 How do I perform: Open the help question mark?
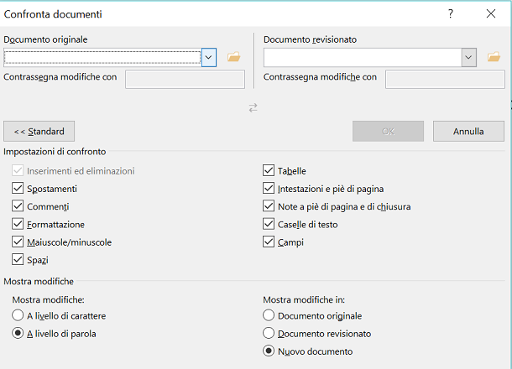451,13
